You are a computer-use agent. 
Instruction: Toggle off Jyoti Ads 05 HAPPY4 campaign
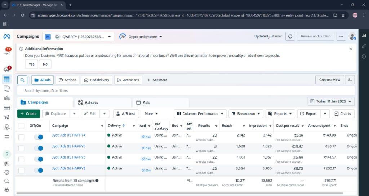(39, 137)
